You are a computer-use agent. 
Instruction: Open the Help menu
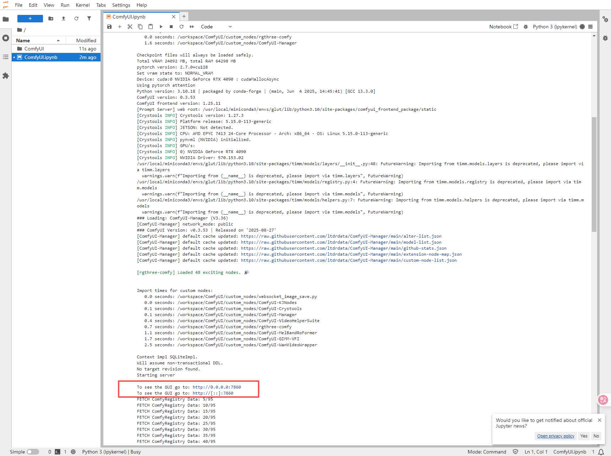142,5
